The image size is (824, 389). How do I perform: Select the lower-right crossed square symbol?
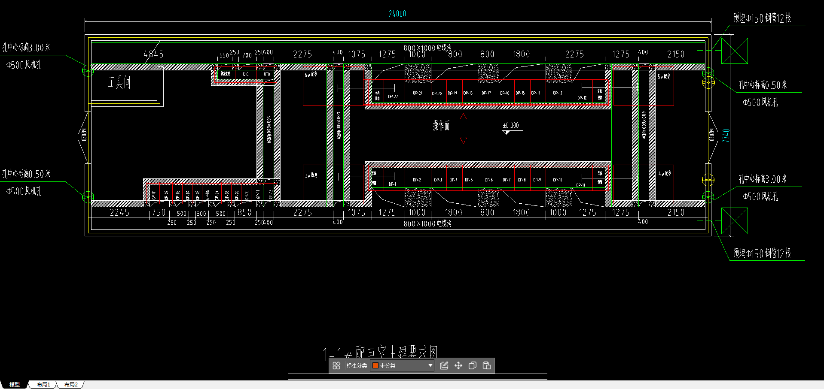[735, 221]
